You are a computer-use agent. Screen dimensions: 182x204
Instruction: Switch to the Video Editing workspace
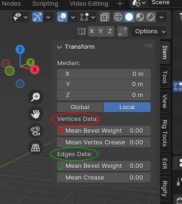(x=89, y=4)
